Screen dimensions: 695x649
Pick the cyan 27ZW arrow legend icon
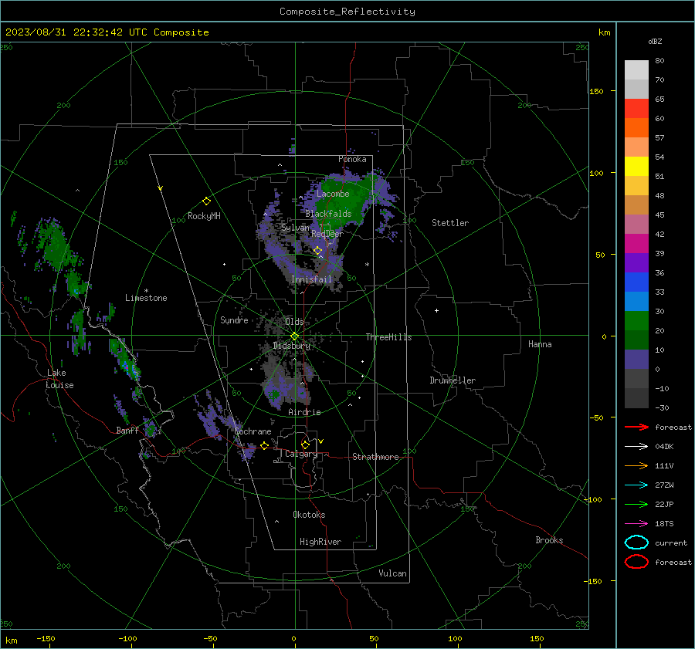636,485
